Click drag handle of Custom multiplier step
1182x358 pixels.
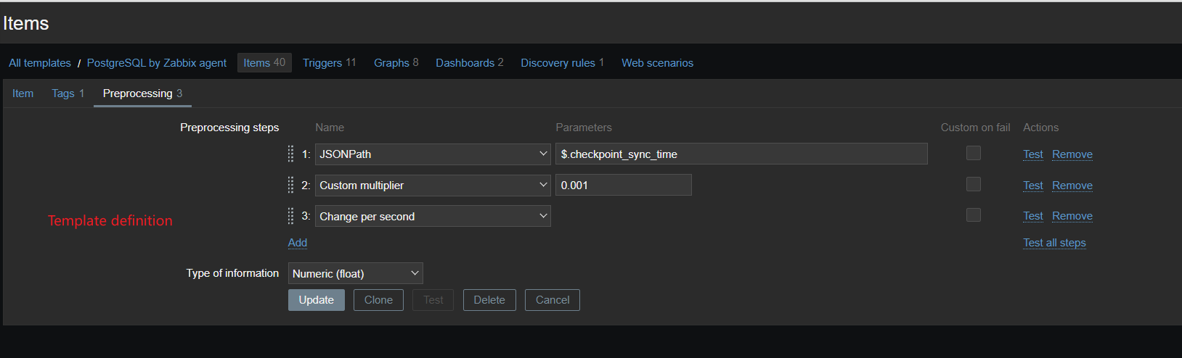click(290, 185)
